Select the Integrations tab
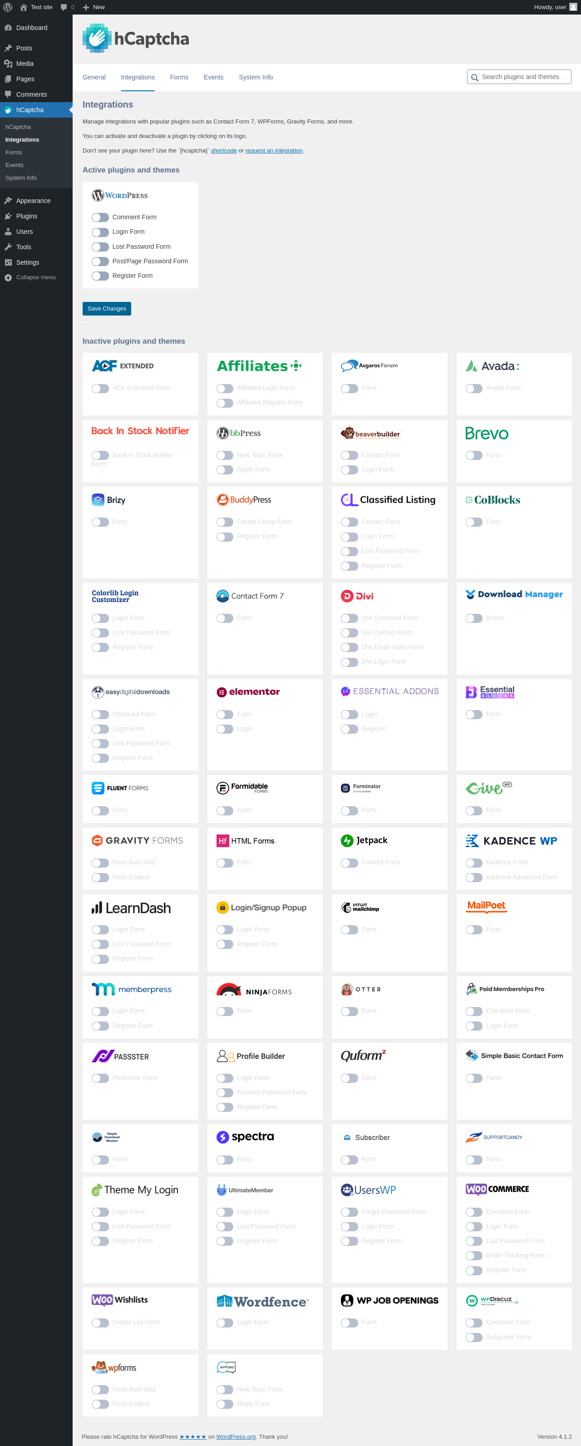 tap(138, 78)
